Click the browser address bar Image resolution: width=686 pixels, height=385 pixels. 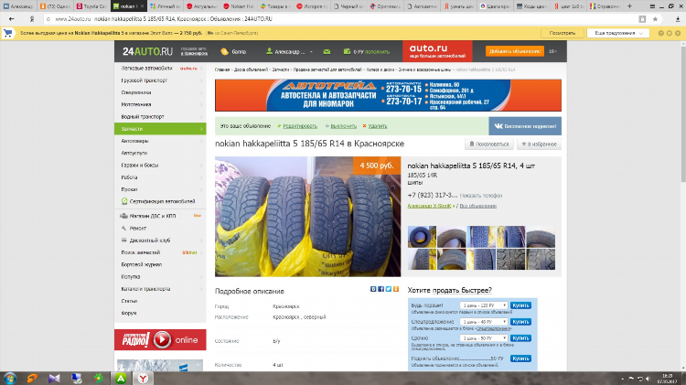click(x=341, y=19)
